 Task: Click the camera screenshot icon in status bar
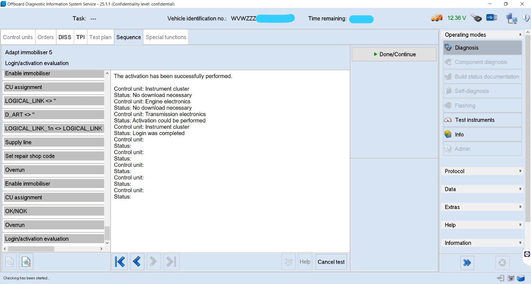511,278
